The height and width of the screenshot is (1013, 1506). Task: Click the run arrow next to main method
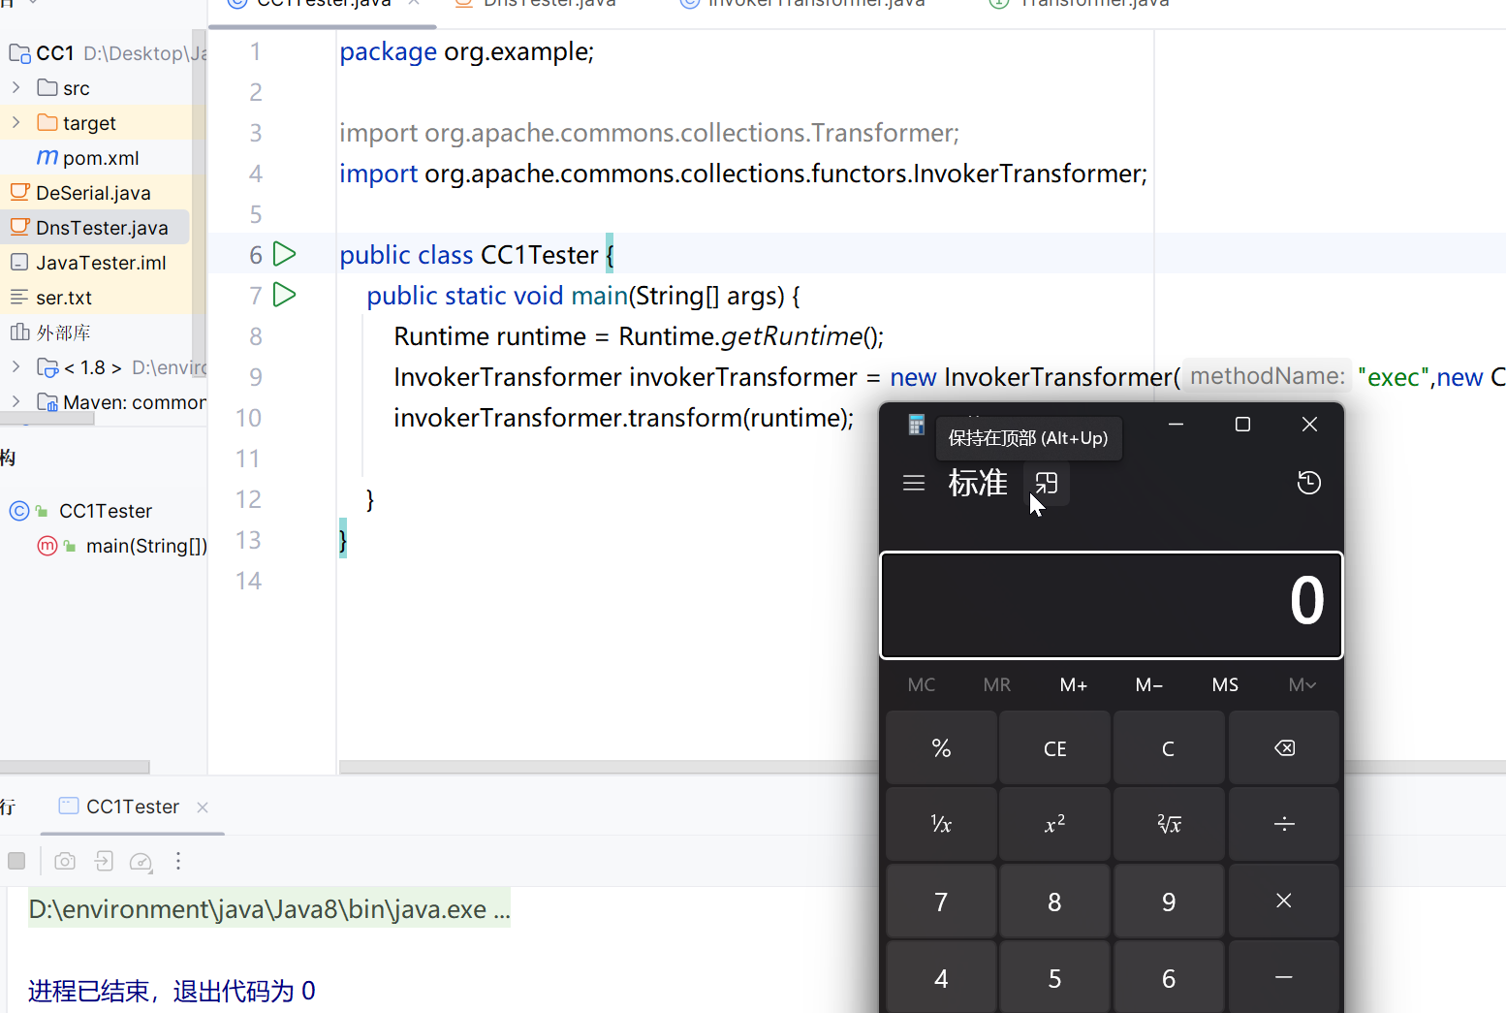[x=284, y=295]
